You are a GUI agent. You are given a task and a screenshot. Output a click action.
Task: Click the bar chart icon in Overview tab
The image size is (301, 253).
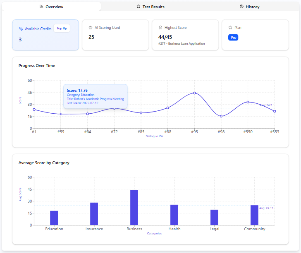(41, 7)
